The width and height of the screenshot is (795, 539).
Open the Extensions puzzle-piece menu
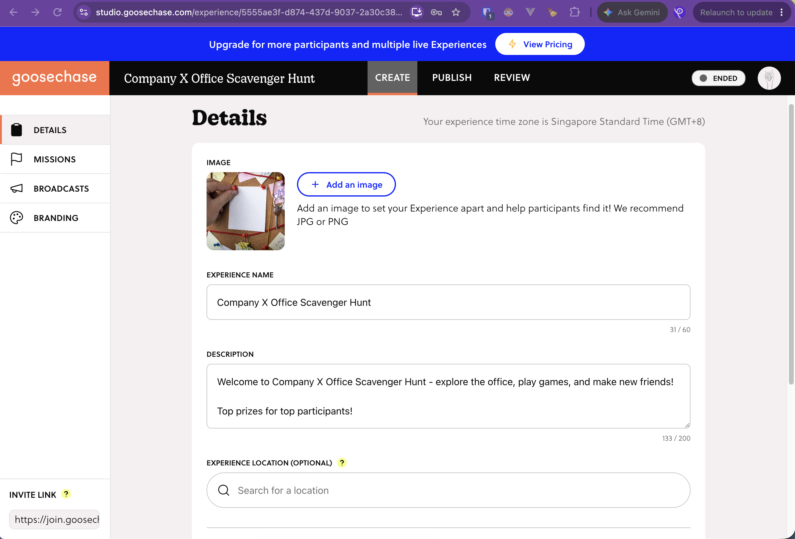click(x=575, y=12)
